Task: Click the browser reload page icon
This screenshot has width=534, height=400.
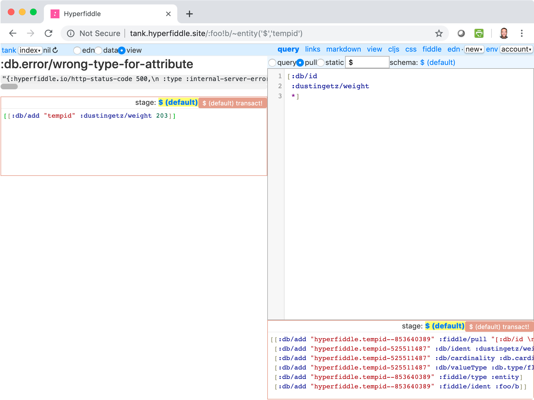Action: 49,34
